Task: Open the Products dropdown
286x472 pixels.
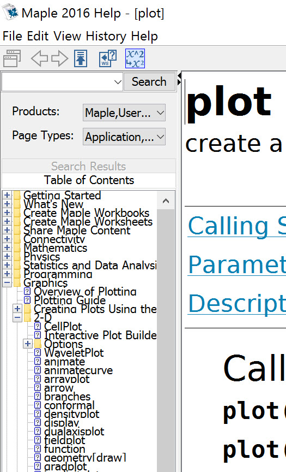Action: click(124, 113)
